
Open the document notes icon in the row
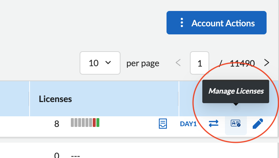pos(163,124)
